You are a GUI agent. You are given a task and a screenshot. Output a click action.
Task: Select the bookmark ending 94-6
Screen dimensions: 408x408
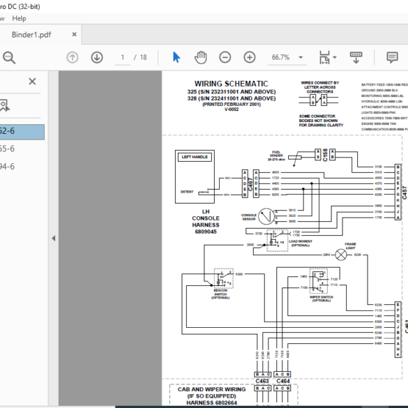7,167
